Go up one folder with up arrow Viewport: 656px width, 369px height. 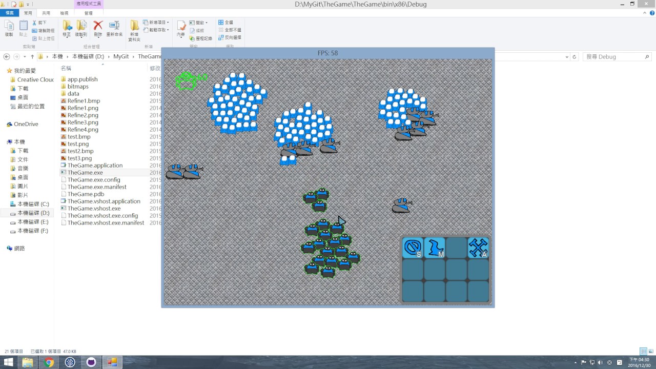tap(32, 56)
